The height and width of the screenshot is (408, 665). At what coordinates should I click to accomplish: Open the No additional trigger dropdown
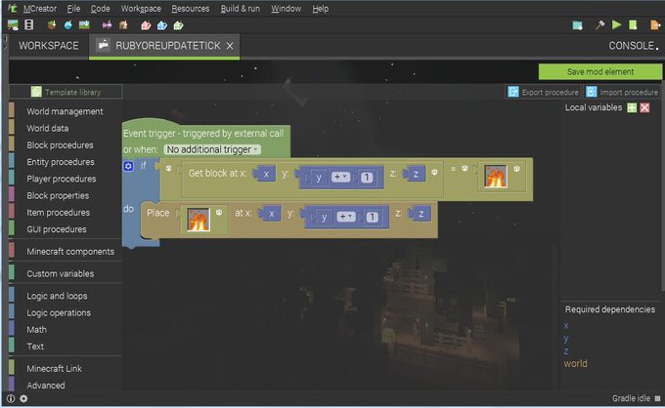pos(212,149)
